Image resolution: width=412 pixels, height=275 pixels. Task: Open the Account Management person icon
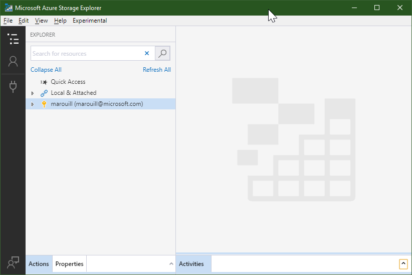(13, 62)
